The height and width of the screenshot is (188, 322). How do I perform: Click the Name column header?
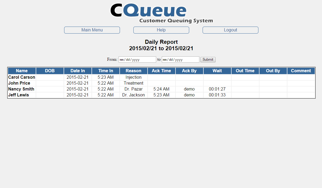pyautogui.click(x=22, y=71)
